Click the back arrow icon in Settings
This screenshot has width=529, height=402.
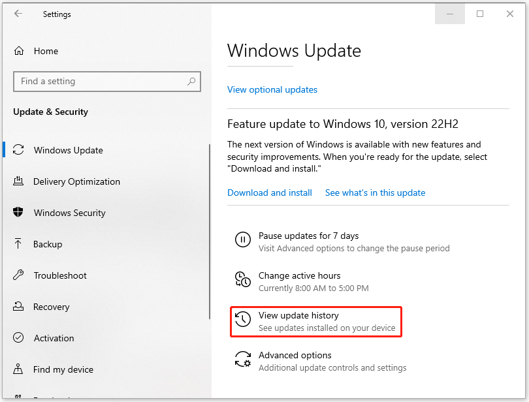(x=18, y=14)
